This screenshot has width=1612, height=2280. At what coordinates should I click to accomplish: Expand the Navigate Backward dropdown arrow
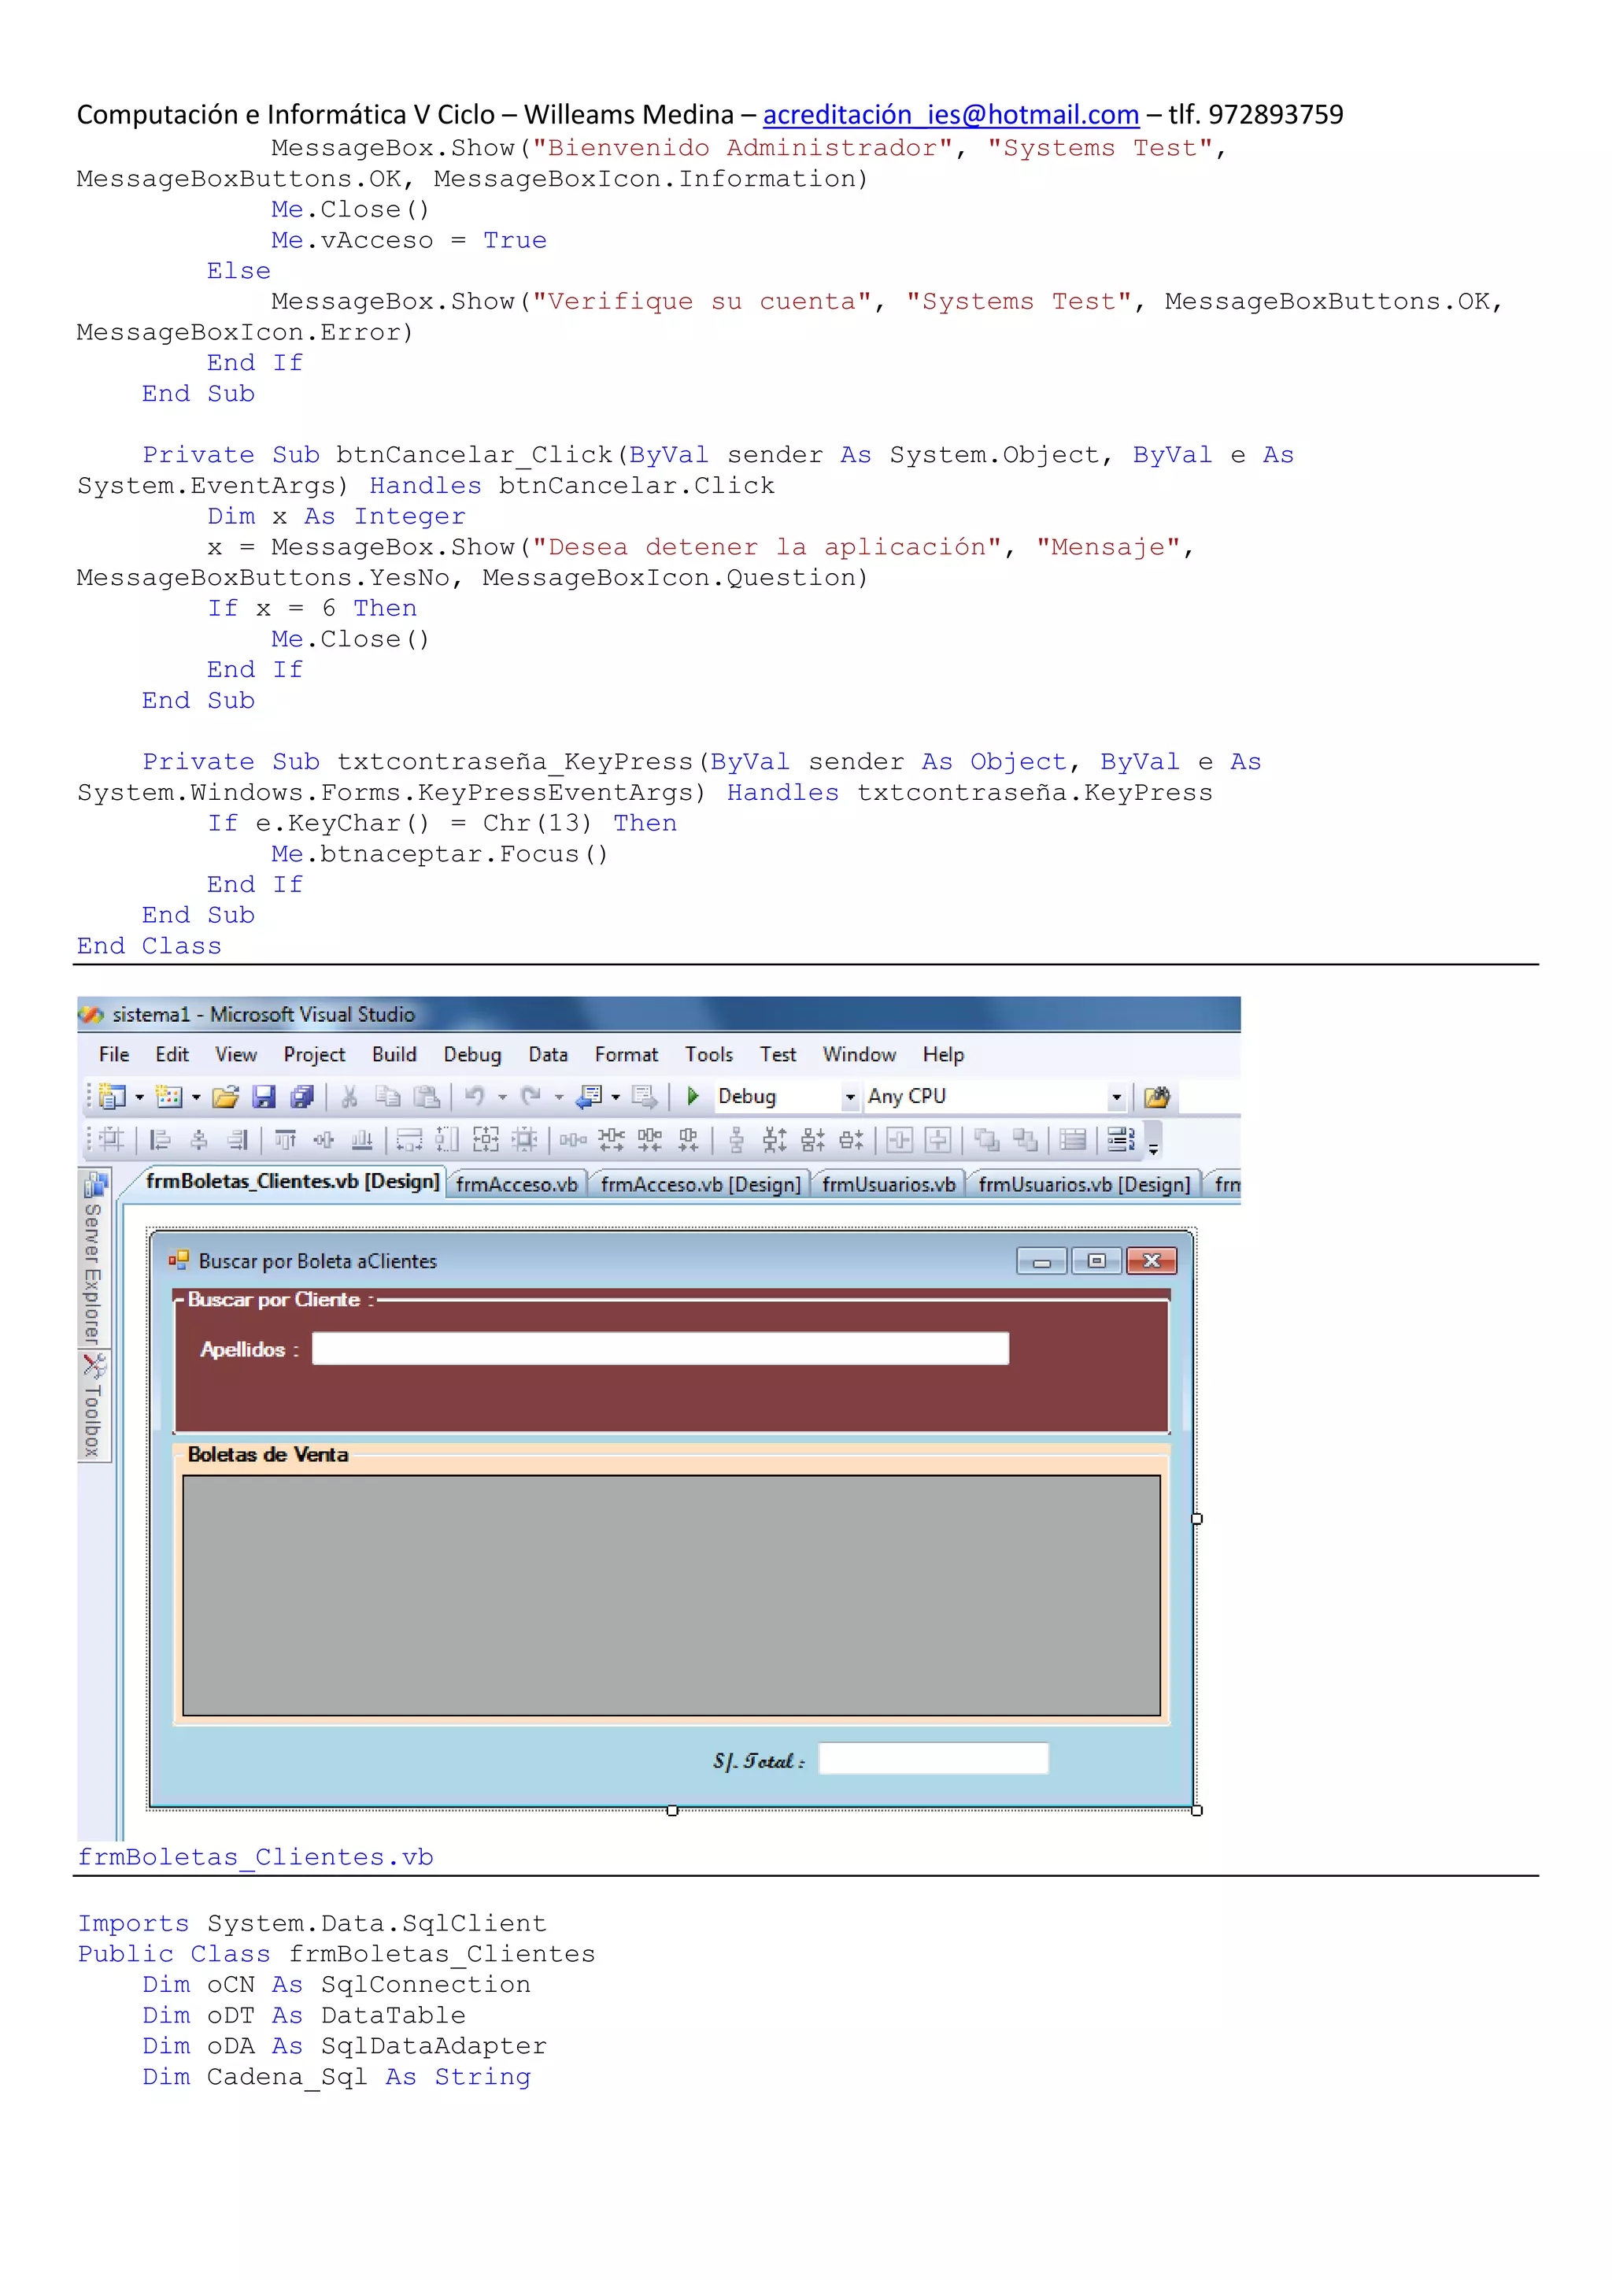coord(616,1097)
